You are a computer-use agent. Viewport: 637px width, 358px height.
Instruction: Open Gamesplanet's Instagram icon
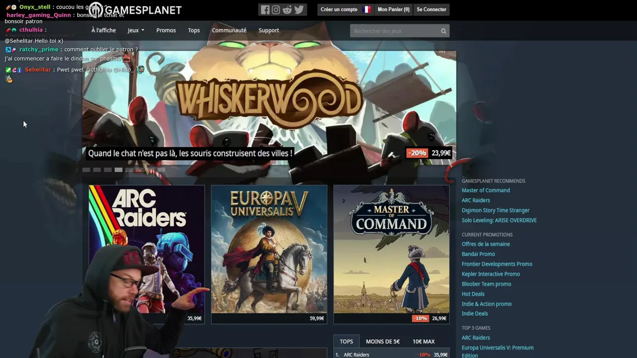point(276,9)
